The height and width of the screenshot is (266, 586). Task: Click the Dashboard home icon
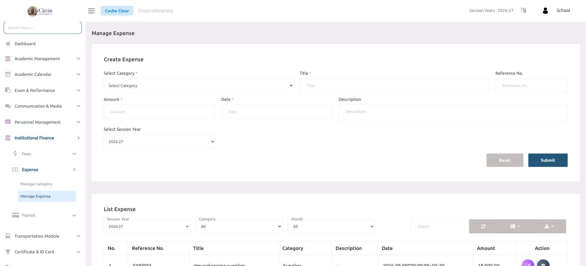point(8,44)
